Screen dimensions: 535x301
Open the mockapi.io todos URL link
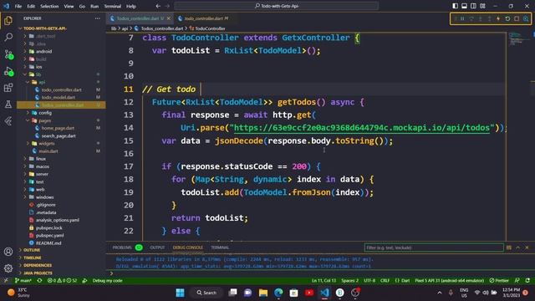pyautogui.click(x=362, y=128)
